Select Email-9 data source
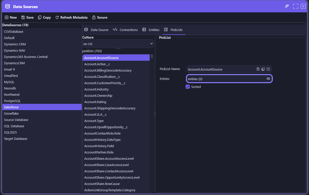This screenshot has height=195, width=309. (x=42, y=69)
